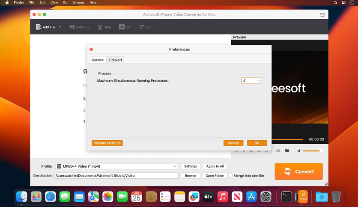Mute the preview speaker icon
Viewport: 358px width, 207px height.
point(300,151)
